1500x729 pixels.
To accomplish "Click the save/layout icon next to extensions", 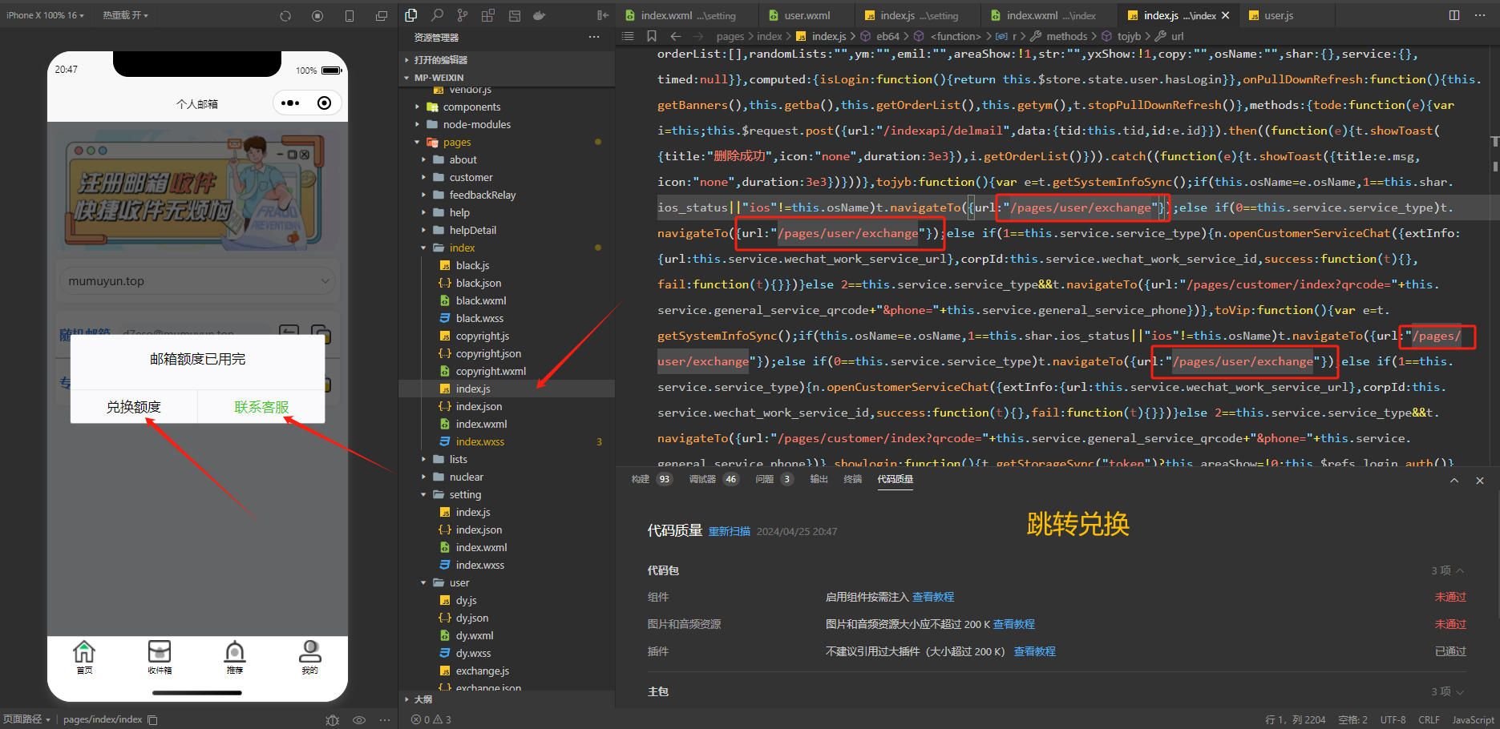I will tap(514, 14).
